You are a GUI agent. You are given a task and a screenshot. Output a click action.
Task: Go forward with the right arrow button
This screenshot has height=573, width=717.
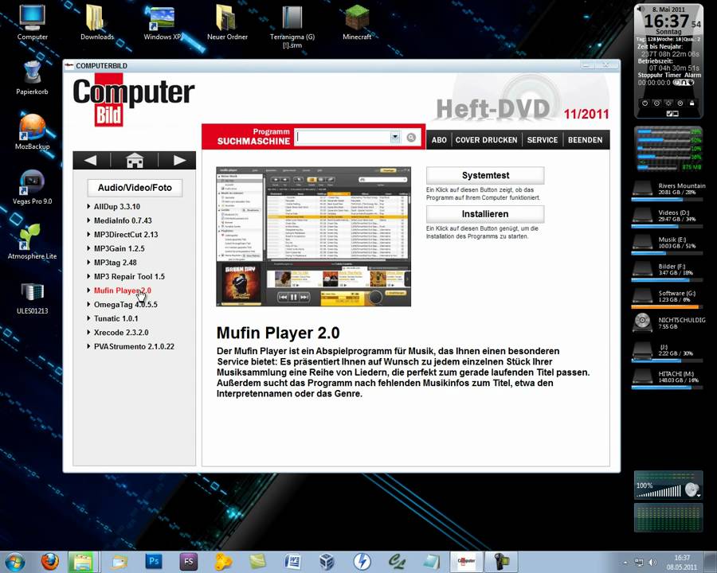pyautogui.click(x=178, y=161)
